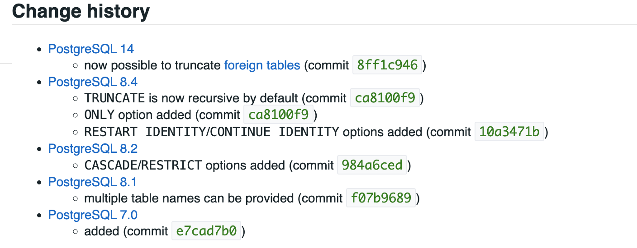Click the Change history heading
The height and width of the screenshot is (248, 637).
81,11
